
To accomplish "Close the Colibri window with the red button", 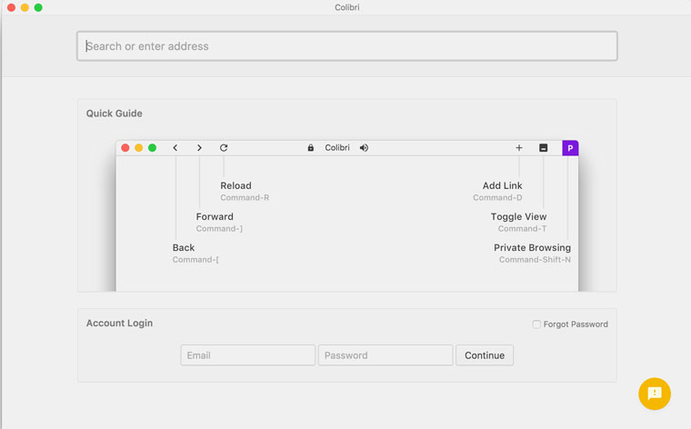I will click(x=12, y=7).
